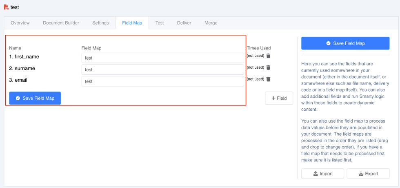400x188 pixels.
Task: Select the active Field Map tab
Action: tap(132, 23)
